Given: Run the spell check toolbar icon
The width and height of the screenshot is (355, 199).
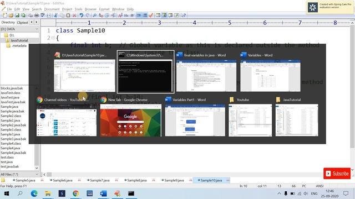Looking at the screenshot, I should coord(43,15).
